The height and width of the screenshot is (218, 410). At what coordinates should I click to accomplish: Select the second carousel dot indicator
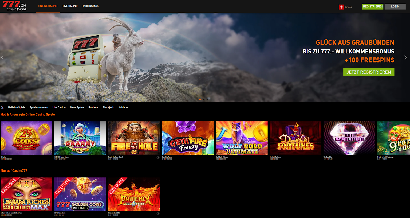(204, 100)
